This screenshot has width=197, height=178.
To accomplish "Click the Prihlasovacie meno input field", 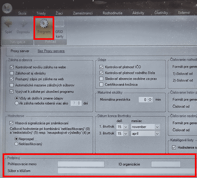I will coord(81,164).
